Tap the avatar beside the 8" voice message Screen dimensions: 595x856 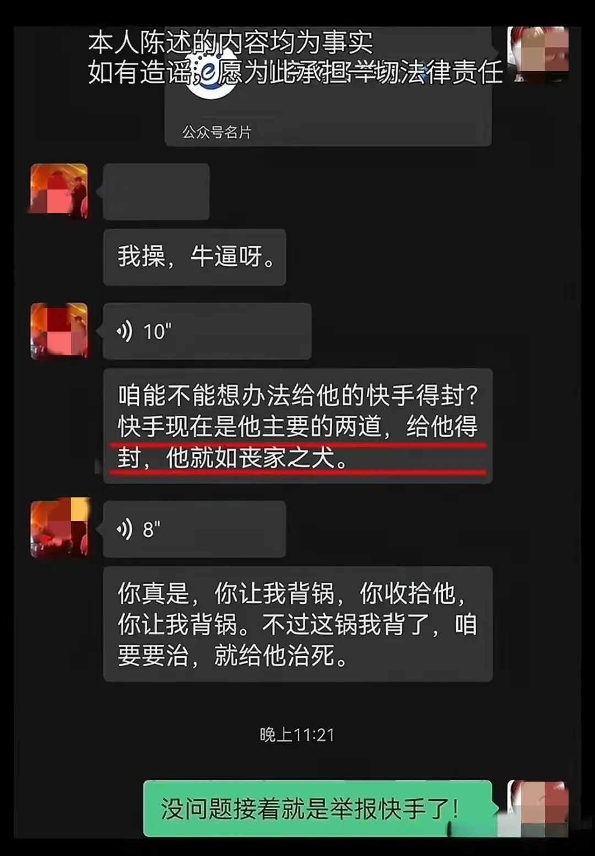pos(59,529)
